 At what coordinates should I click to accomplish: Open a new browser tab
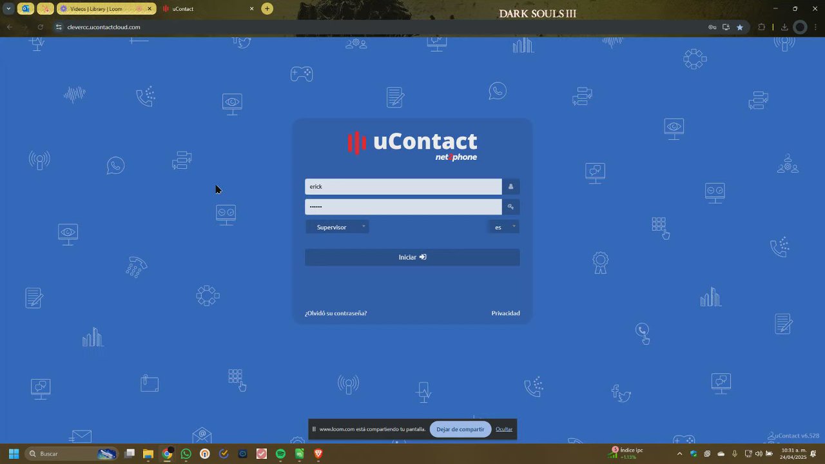267,9
